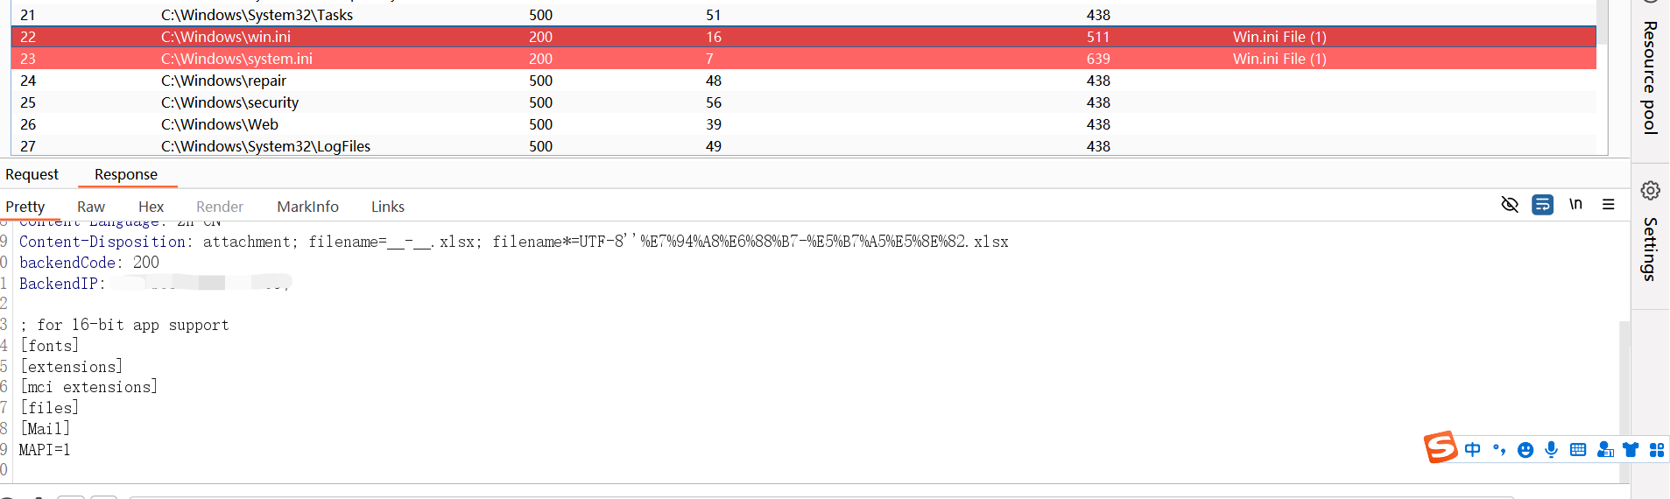Select payload C:\Windows\security in row 25
The height and width of the screenshot is (499, 1670).
click(x=229, y=102)
